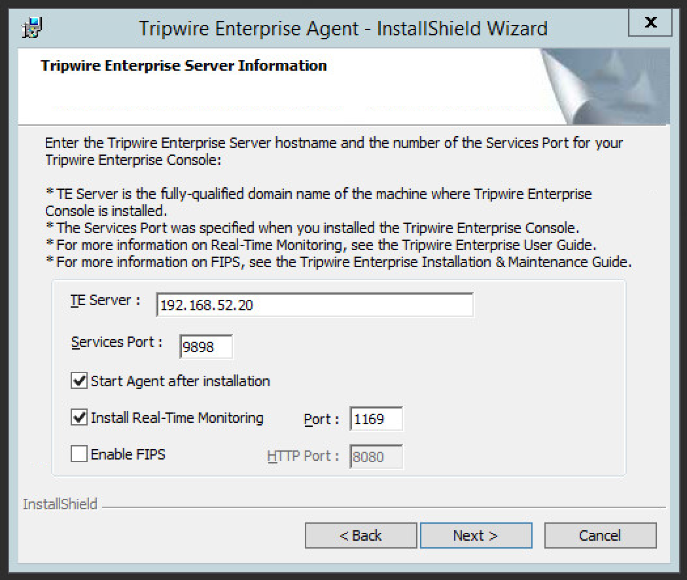687x580 pixels.
Task: Click the Services Port label
Action: pos(116,342)
